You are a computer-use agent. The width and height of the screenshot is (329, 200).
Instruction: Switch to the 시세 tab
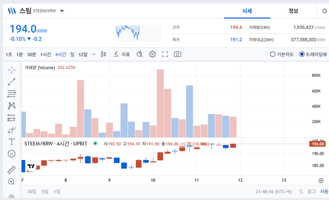coord(247,11)
